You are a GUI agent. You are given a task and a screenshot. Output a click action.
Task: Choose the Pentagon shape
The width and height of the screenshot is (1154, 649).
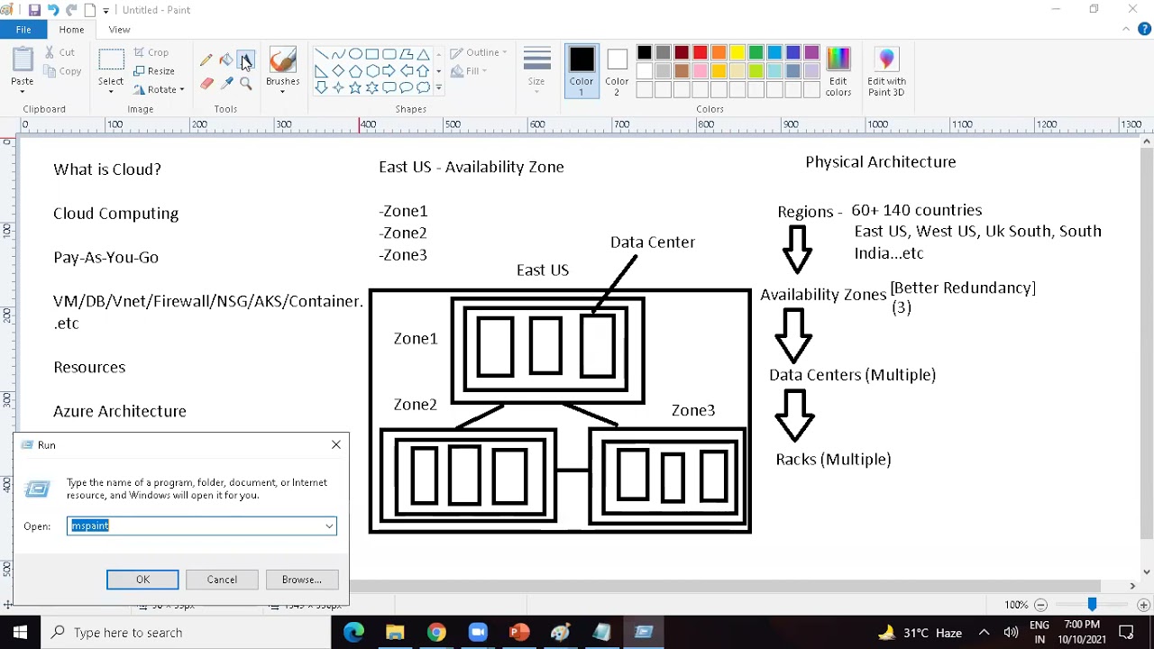(355, 70)
